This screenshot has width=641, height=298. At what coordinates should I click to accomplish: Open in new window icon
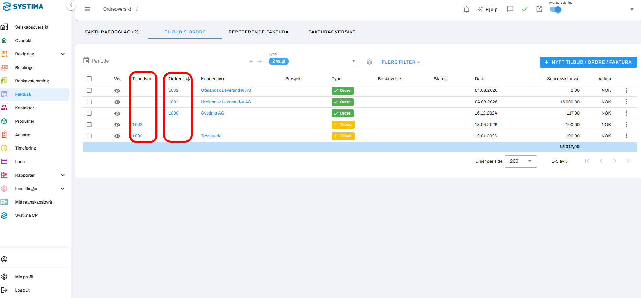tap(539, 9)
